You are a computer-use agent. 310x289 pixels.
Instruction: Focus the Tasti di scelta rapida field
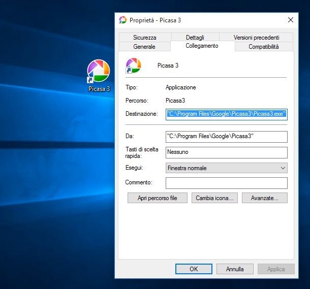coord(226,152)
